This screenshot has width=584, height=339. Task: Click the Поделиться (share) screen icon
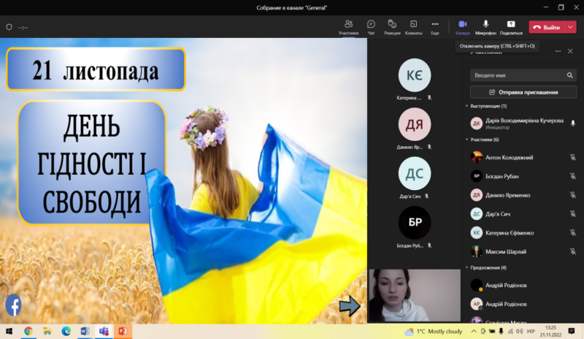point(511,24)
